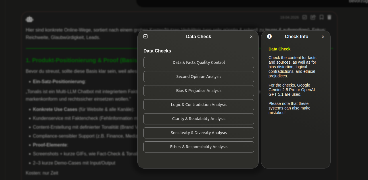Bookmark the chat message

(x=321, y=17)
